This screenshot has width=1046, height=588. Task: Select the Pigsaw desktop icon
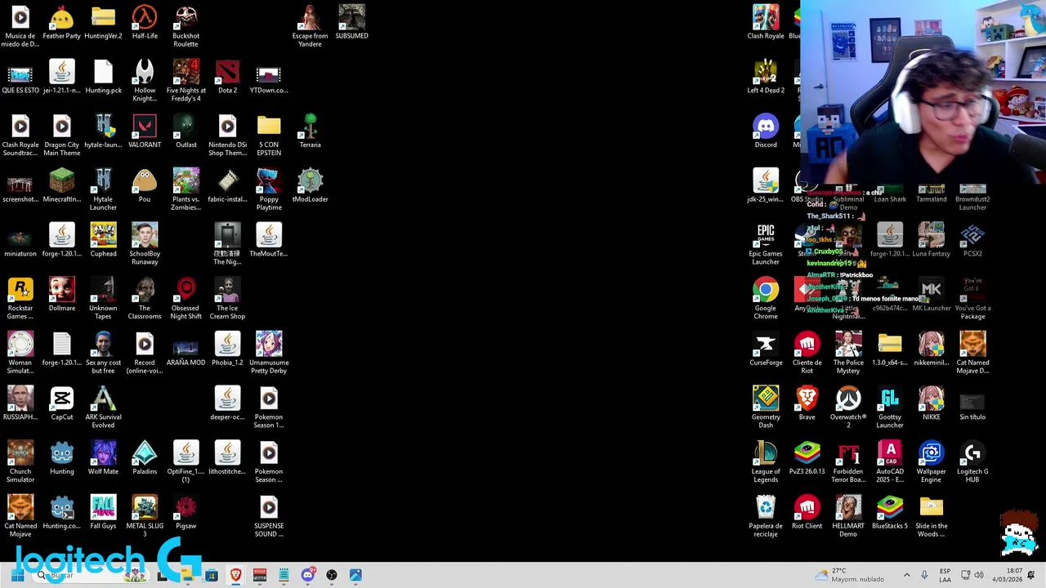(x=186, y=513)
